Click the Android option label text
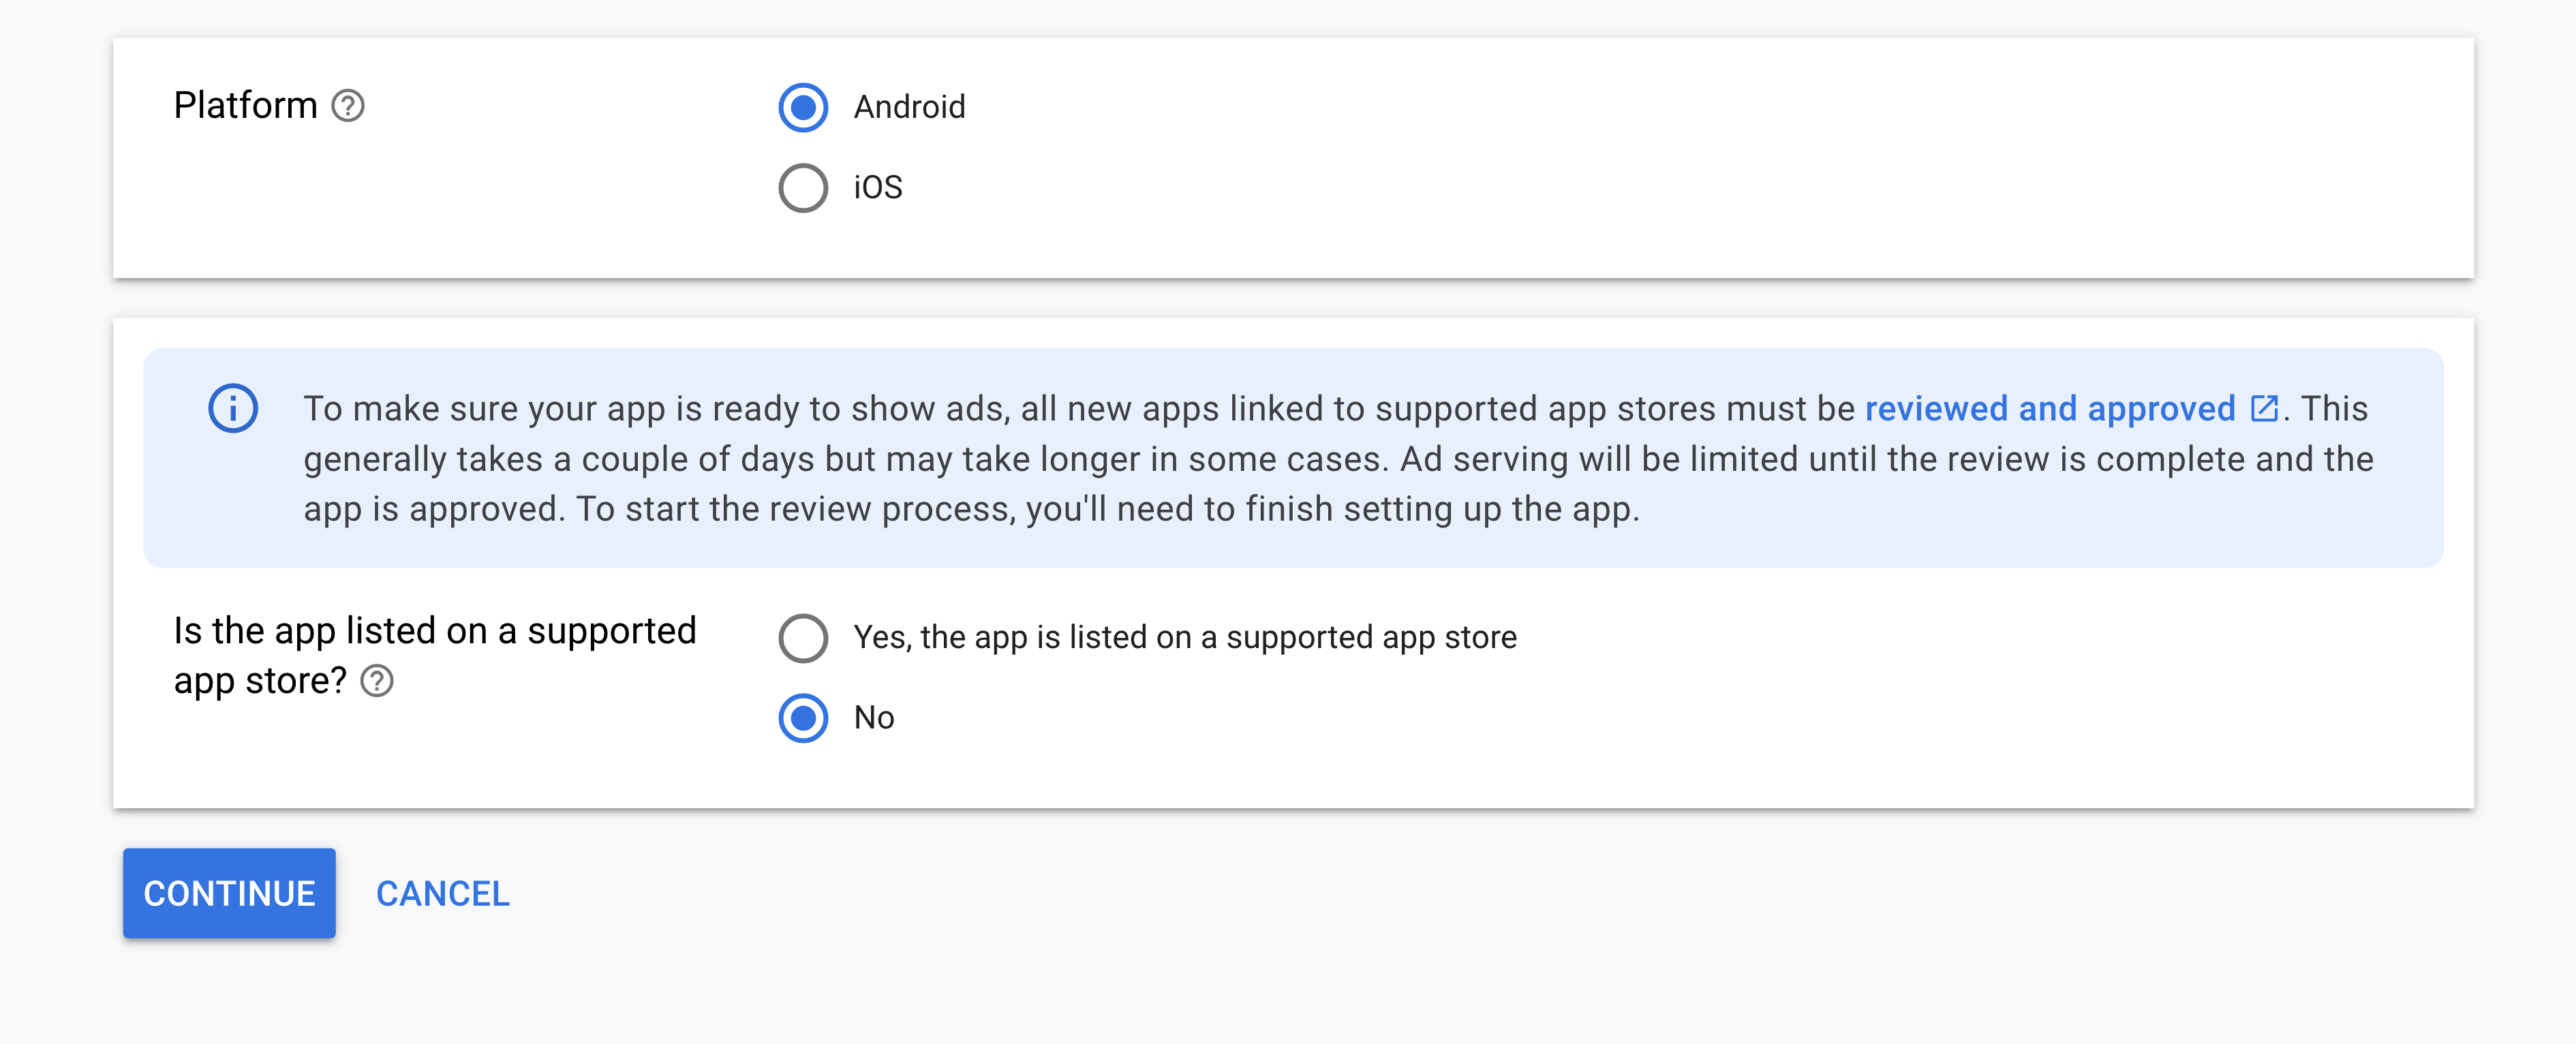The height and width of the screenshot is (1044, 2576). 909,107
